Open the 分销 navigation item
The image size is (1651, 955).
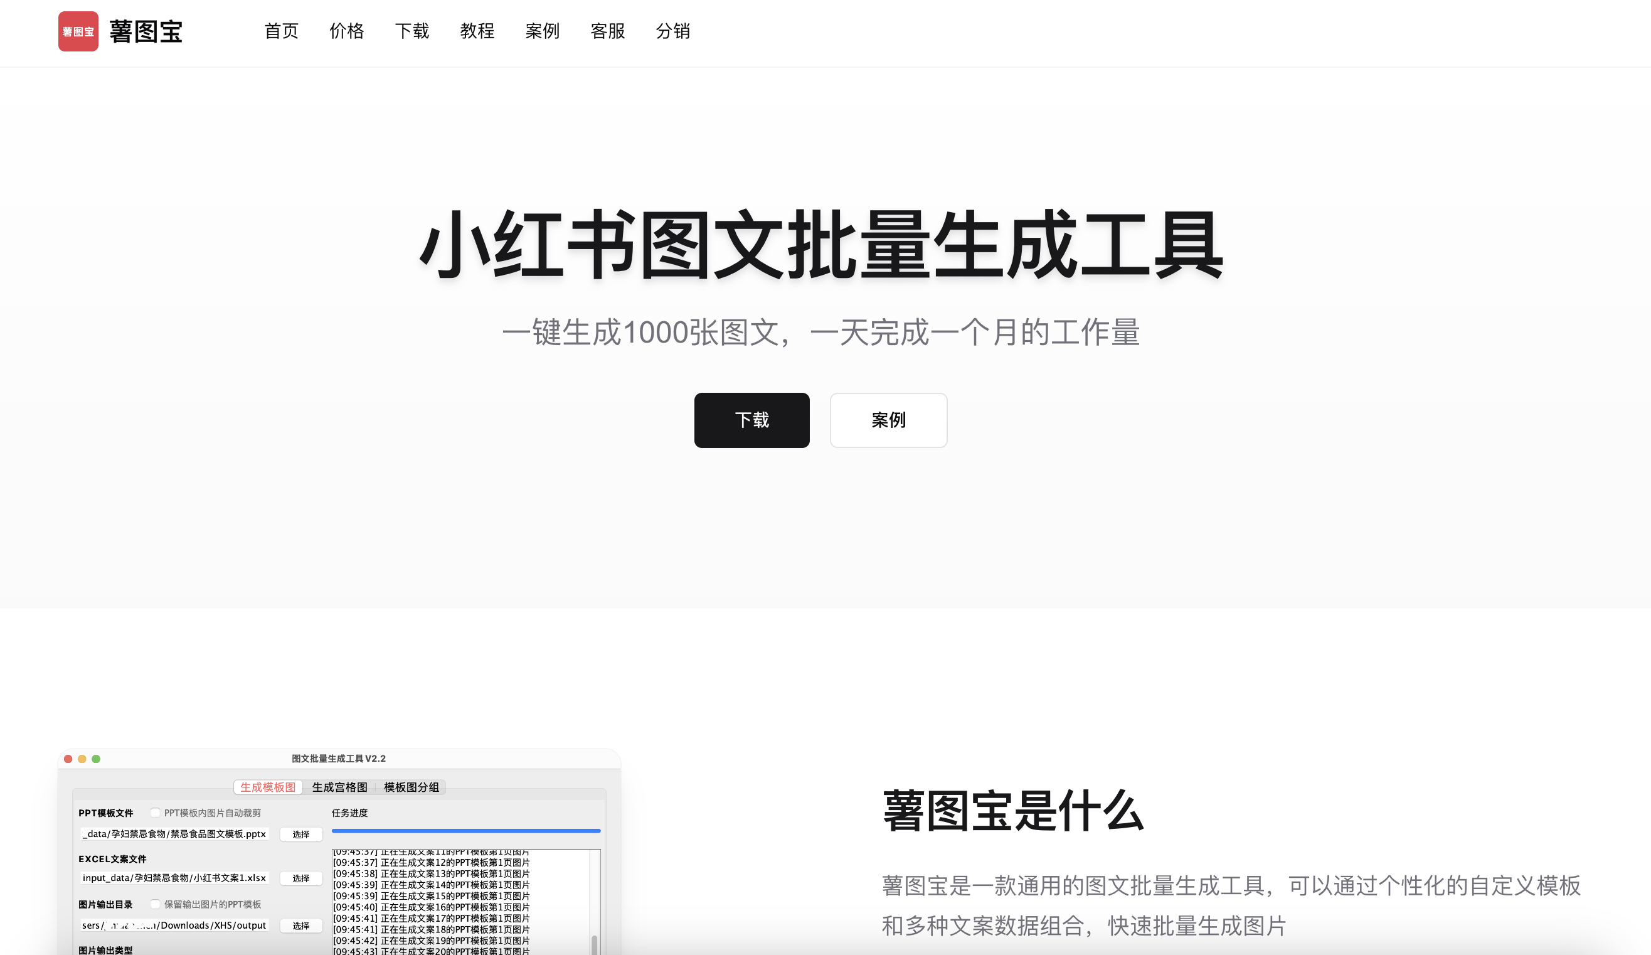(673, 31)
